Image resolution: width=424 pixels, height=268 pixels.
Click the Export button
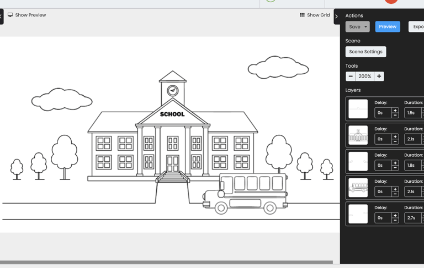click(417, 27)
